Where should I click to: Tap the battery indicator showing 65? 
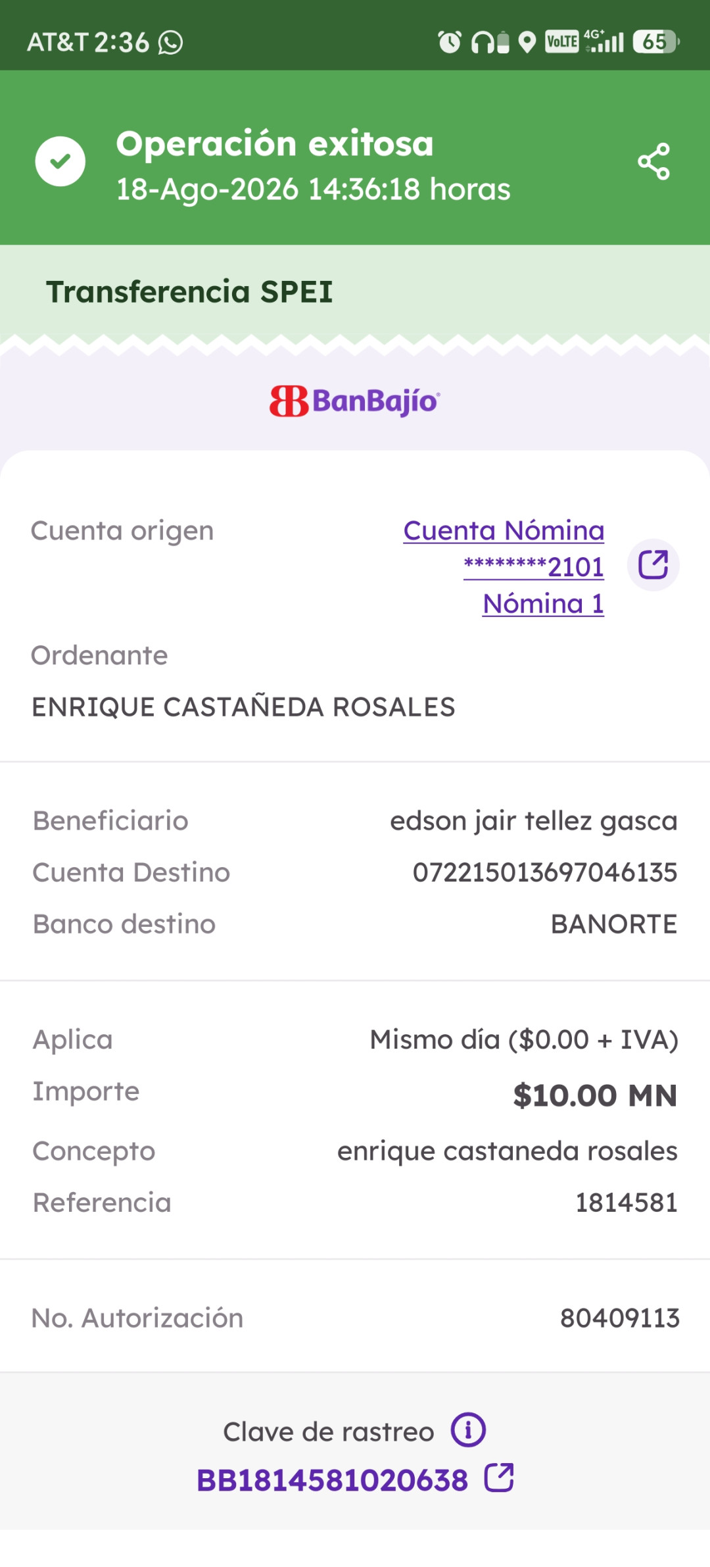point(655,41)
